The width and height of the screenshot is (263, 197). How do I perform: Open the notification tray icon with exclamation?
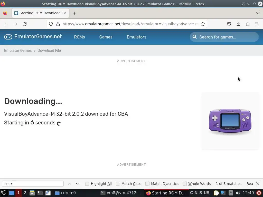click(x=223, y=193)
